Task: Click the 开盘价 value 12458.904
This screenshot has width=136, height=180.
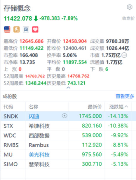Action: [75, 41]
